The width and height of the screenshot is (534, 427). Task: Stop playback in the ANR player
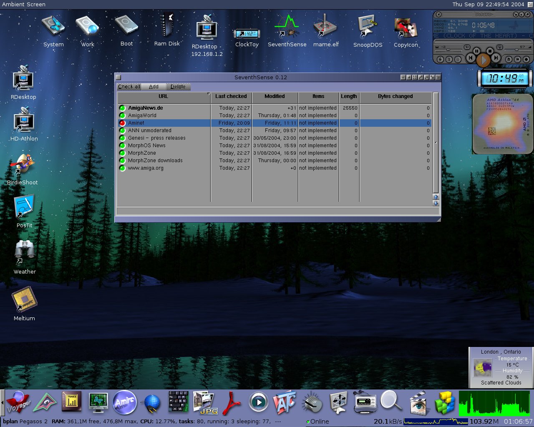(x=490, y=51)
